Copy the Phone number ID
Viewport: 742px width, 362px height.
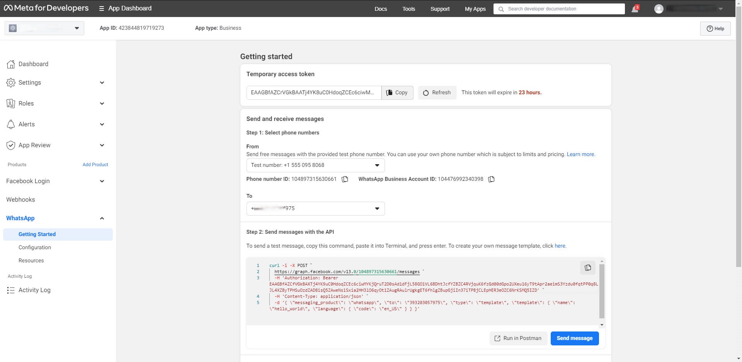tap(345, 179)
